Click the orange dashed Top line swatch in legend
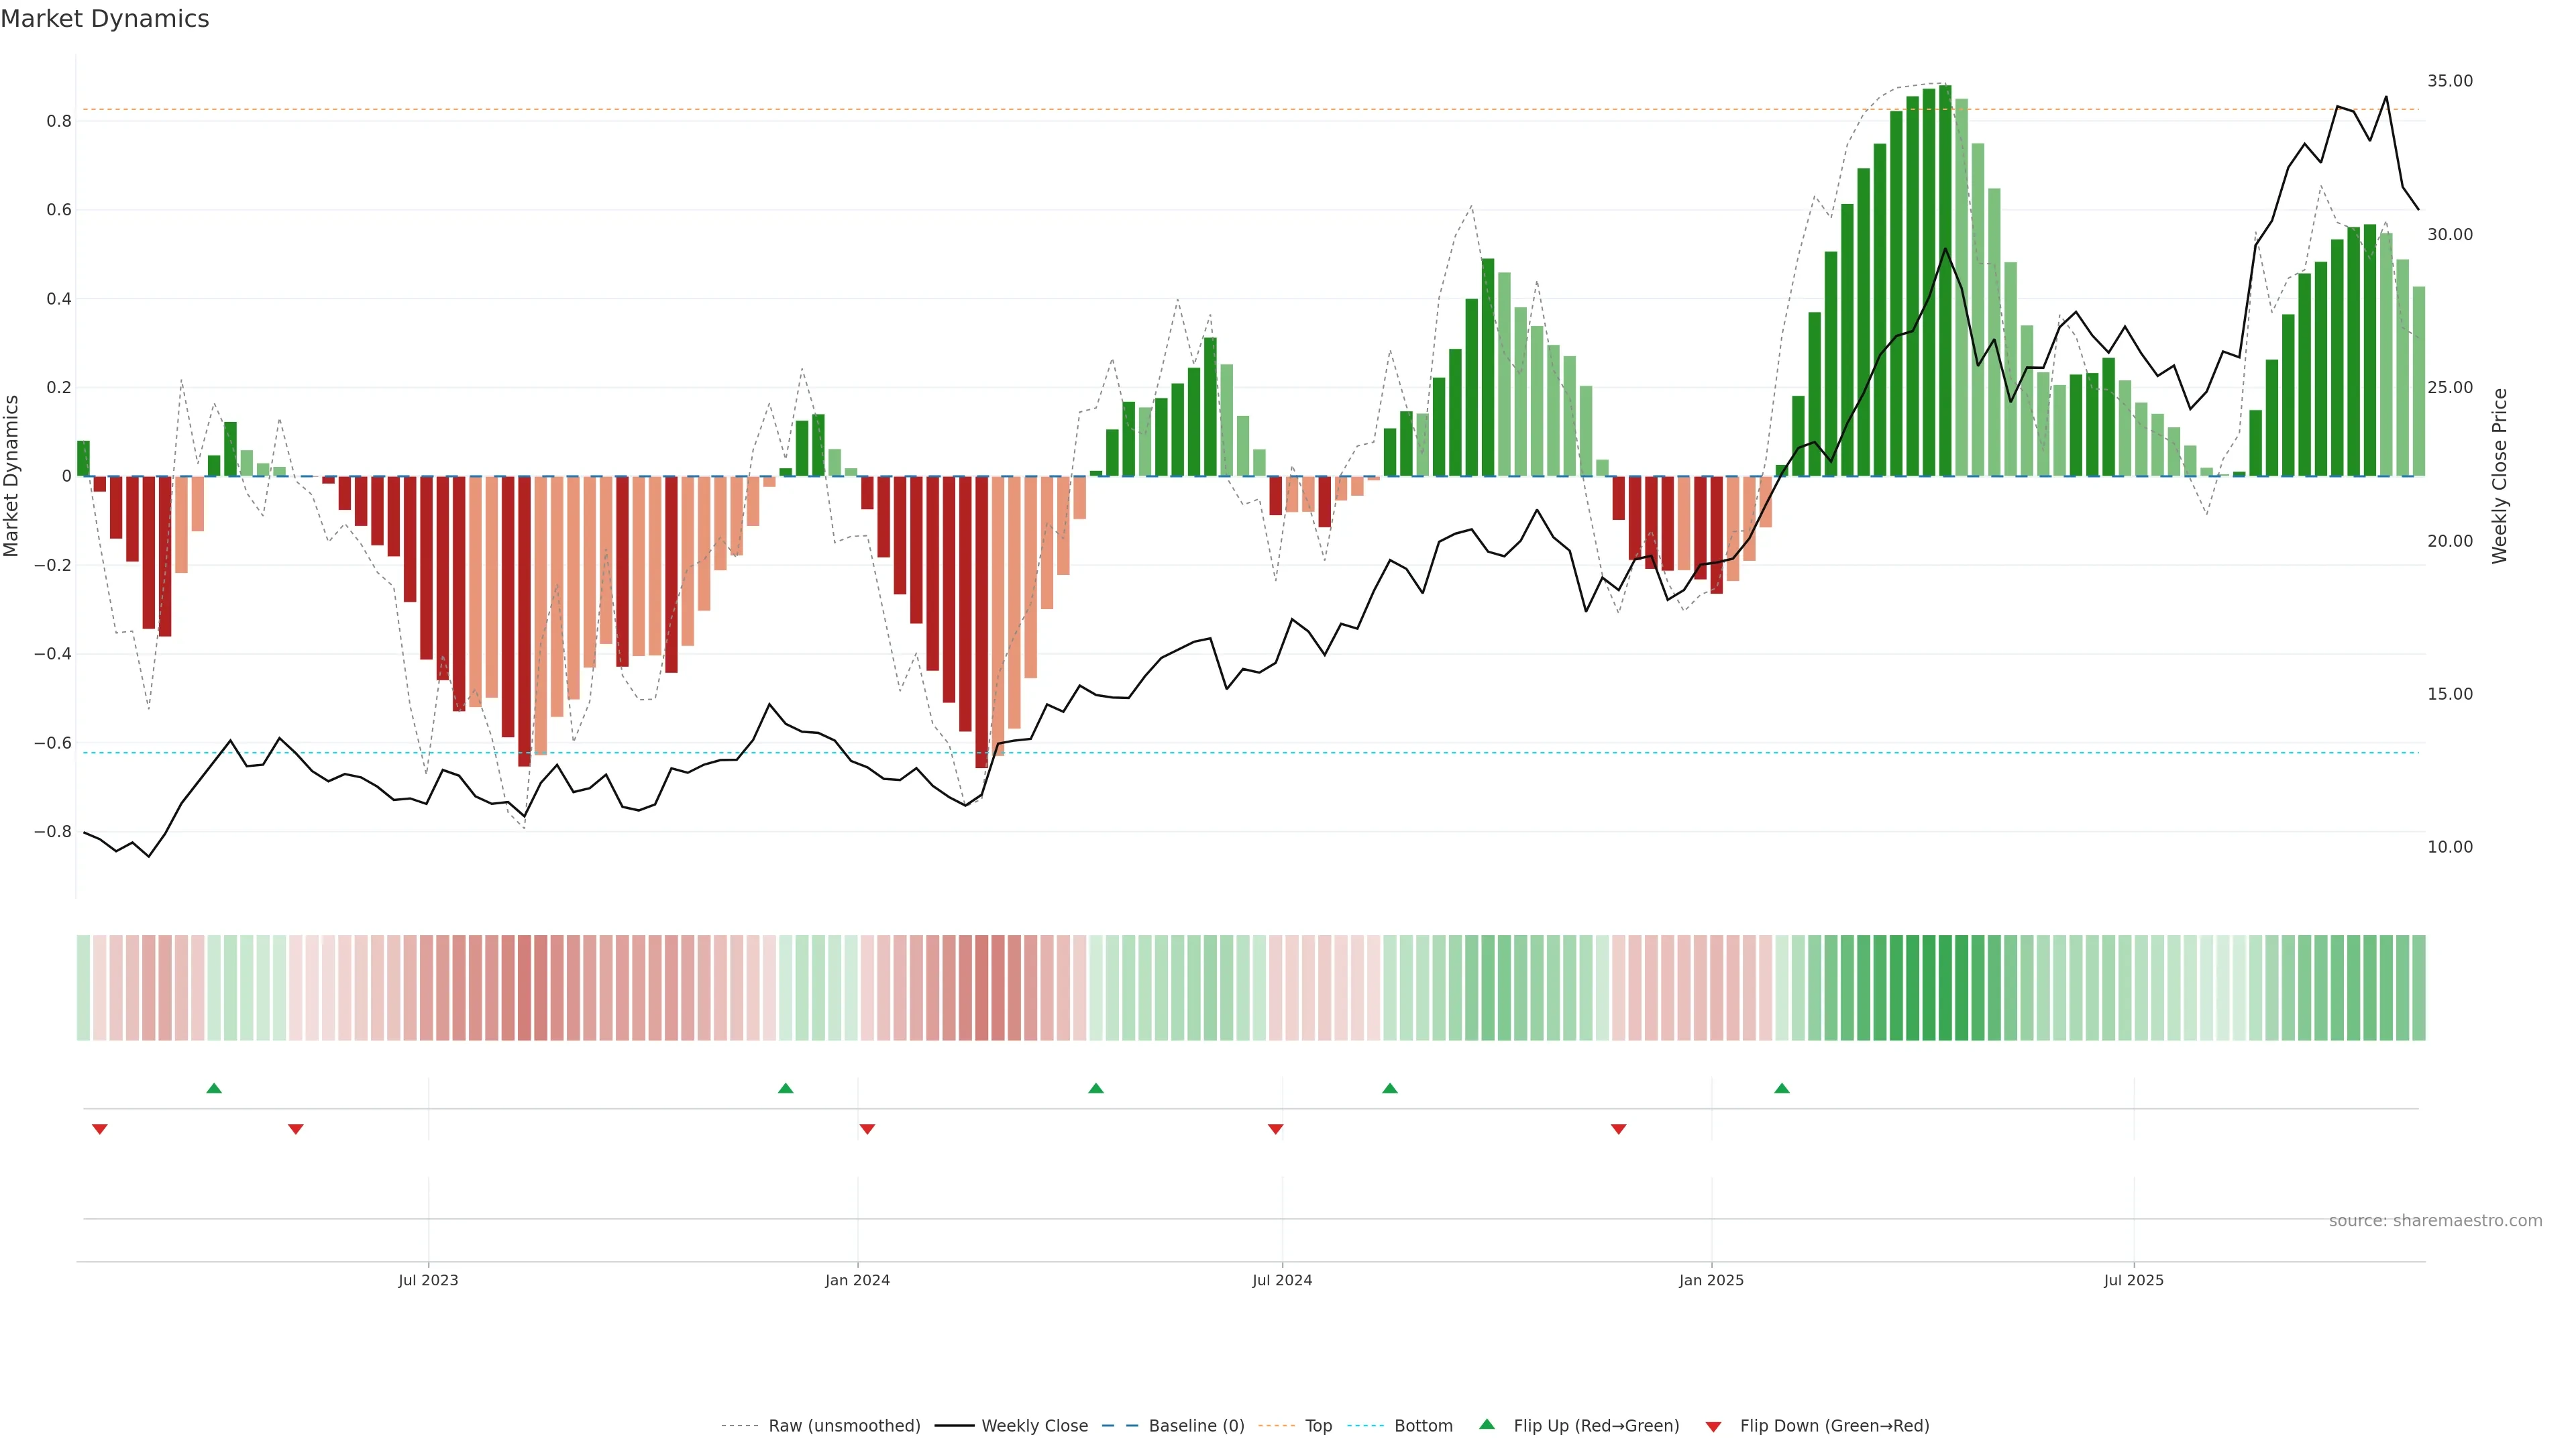 tap(1276, 1426)
